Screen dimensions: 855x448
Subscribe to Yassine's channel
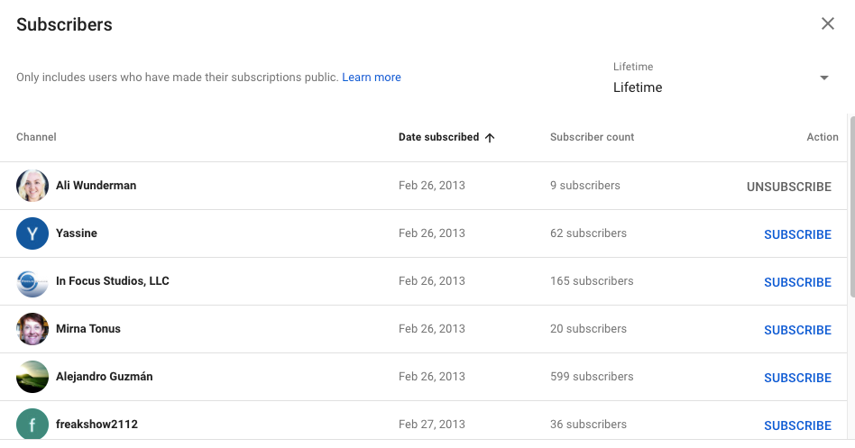pyautogui.click(x=797, y=234)
